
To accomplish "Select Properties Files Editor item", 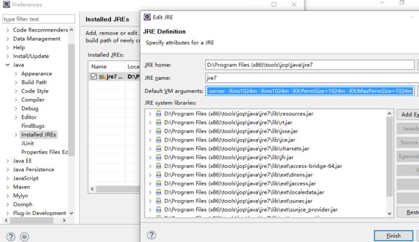I will click(44, 152).
